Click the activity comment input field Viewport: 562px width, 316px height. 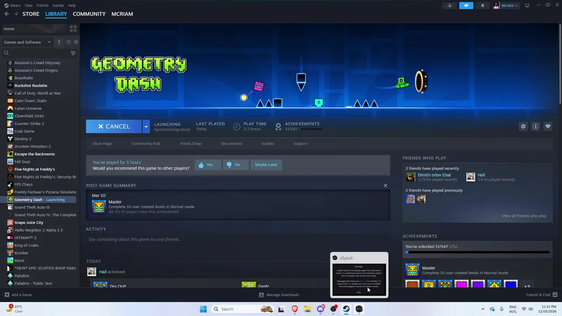point(238,239)
